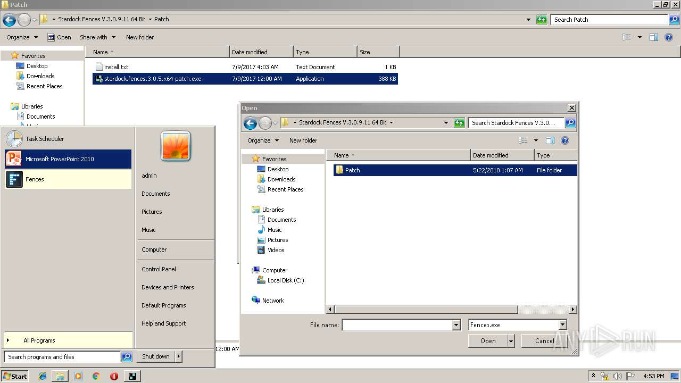Expand Fences.exe file type dropdown
Viewport: 681px width, 383px height.
[x=562, y=325]
